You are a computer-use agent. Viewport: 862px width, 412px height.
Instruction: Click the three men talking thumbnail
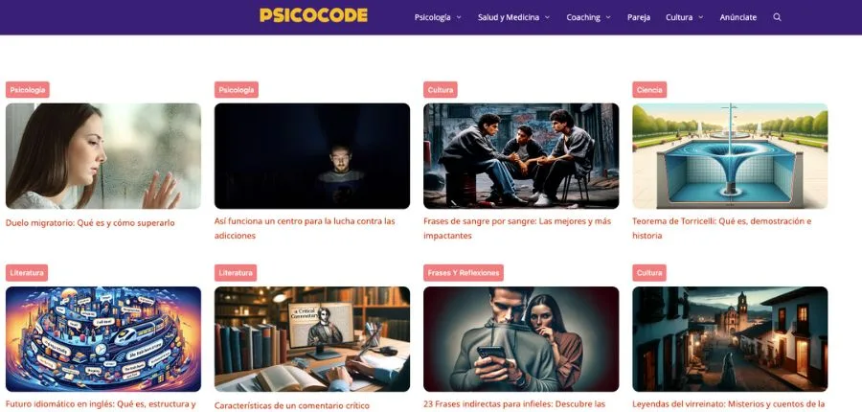click(521, 156)
